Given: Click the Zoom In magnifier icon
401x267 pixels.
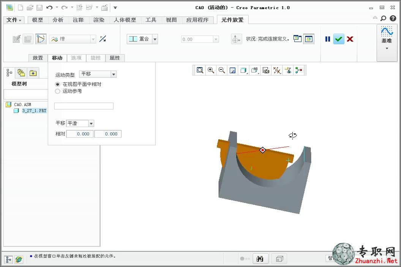Looking at the screenshot, I should pos(211,70).
